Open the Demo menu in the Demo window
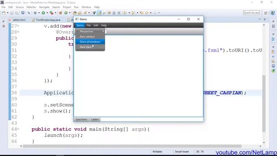Image resolution: width=277 pixels, height=156 pixels. pyautogui.click(x=80, y=25)
